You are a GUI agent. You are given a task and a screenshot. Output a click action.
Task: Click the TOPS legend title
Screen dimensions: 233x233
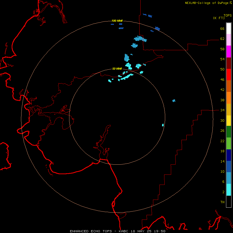[228, 16]
